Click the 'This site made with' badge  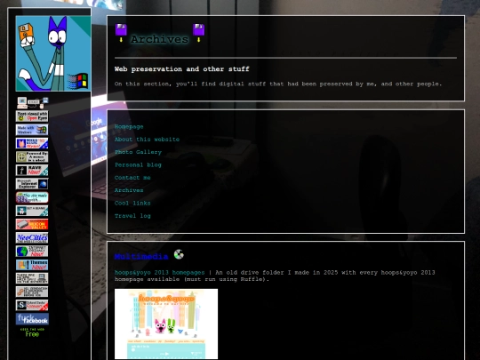(x=32, y=197)
